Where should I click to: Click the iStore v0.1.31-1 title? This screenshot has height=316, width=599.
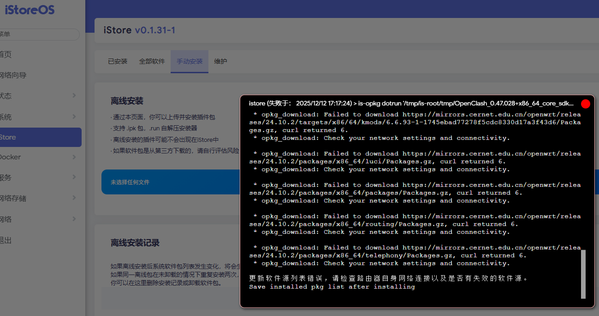[x=139, y=30]
